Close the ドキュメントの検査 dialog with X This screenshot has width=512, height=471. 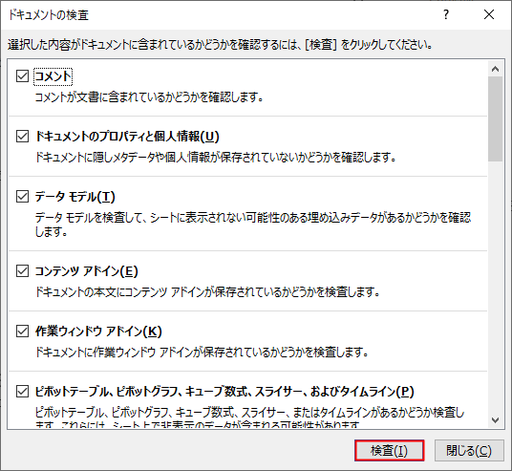click(x=489, y=14)
